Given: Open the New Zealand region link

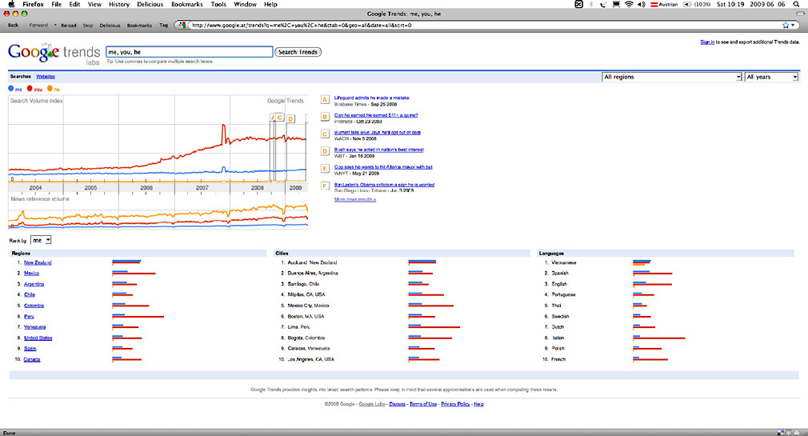Looking at the screenshot, I should click(x=39, y=262).
